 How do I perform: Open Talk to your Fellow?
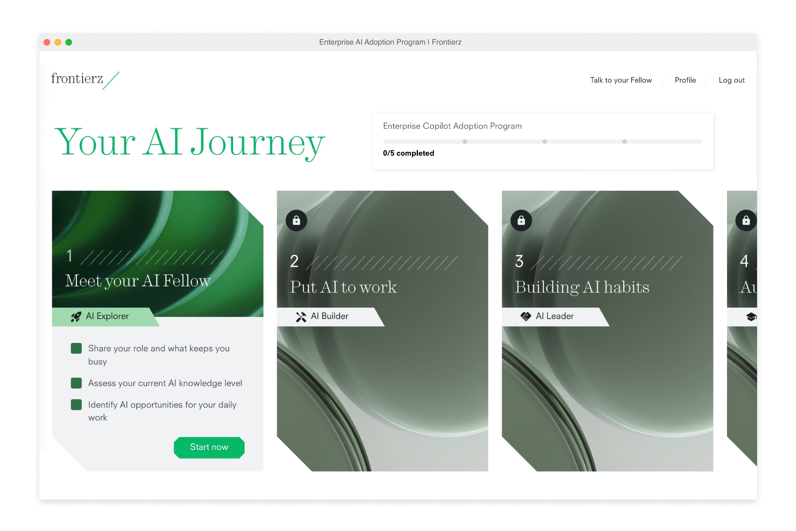pos(621,80)
